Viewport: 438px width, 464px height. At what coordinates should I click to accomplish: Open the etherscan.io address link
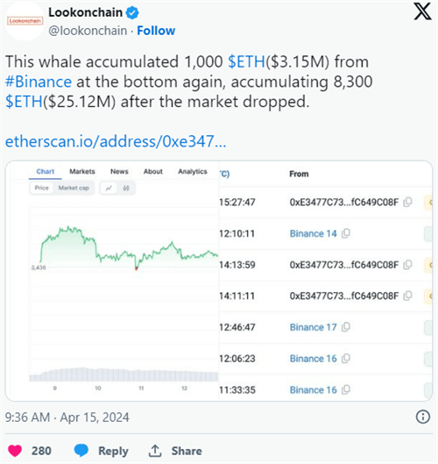pos(116,141)
